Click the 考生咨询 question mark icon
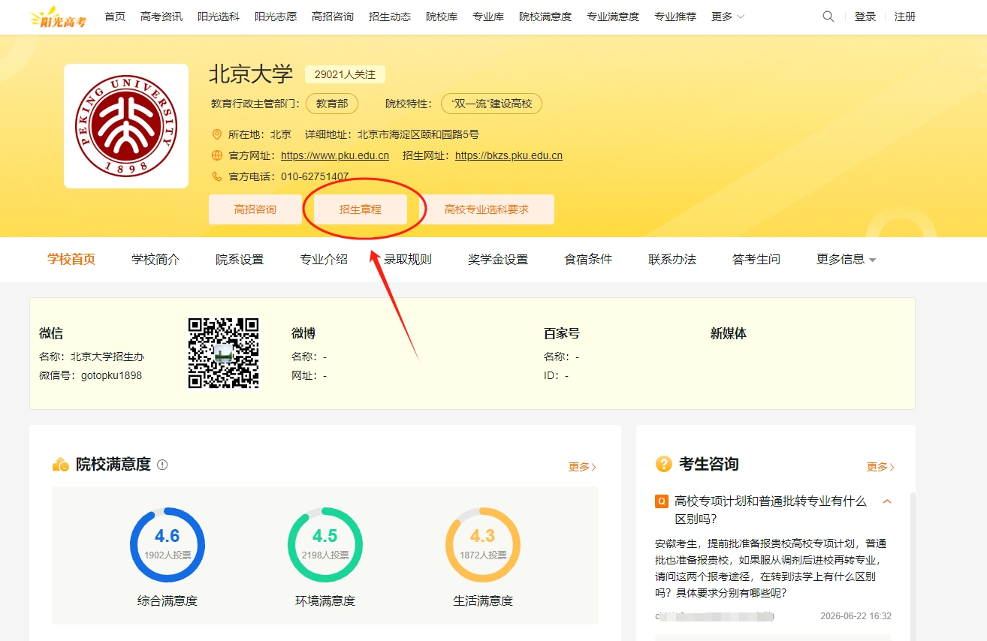987x641 pixels. pyautogui.click(x=663, y=464)
